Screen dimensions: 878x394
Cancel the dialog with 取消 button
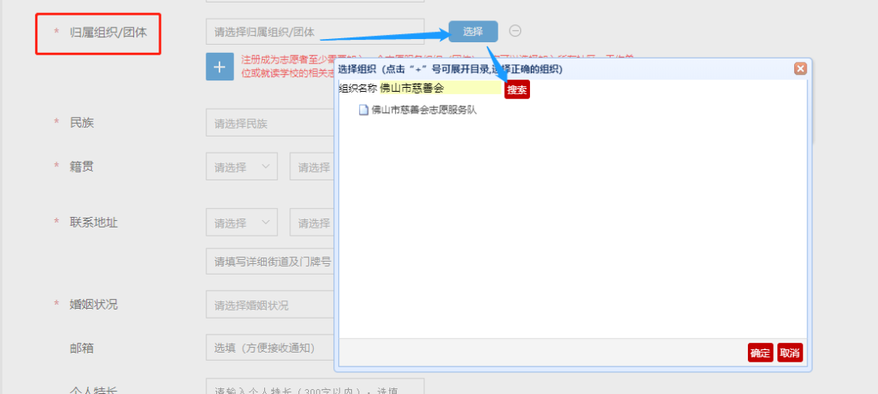790,353
